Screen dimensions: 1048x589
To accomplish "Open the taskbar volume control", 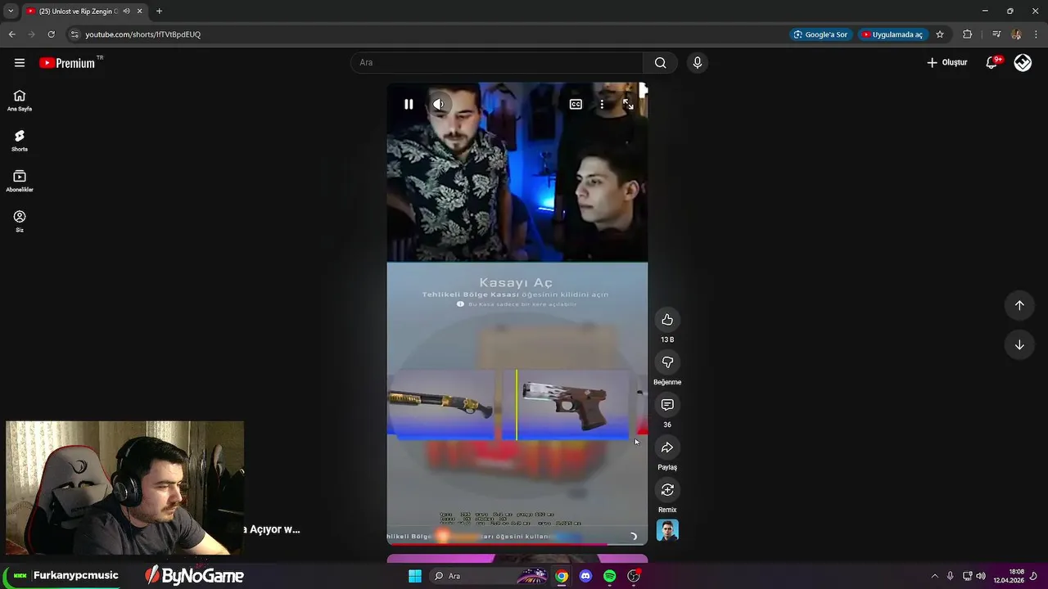I will (x=981, y=576).
